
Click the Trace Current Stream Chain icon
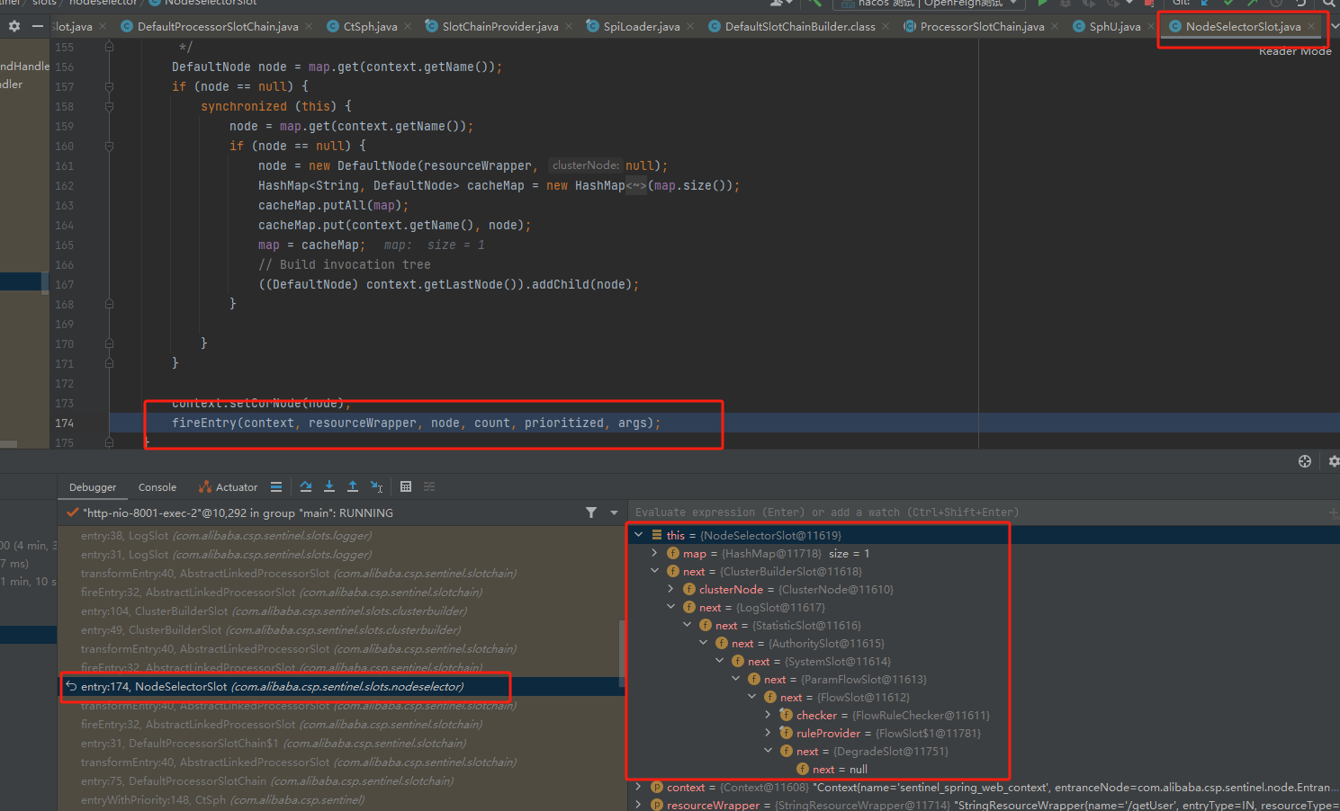429,486
